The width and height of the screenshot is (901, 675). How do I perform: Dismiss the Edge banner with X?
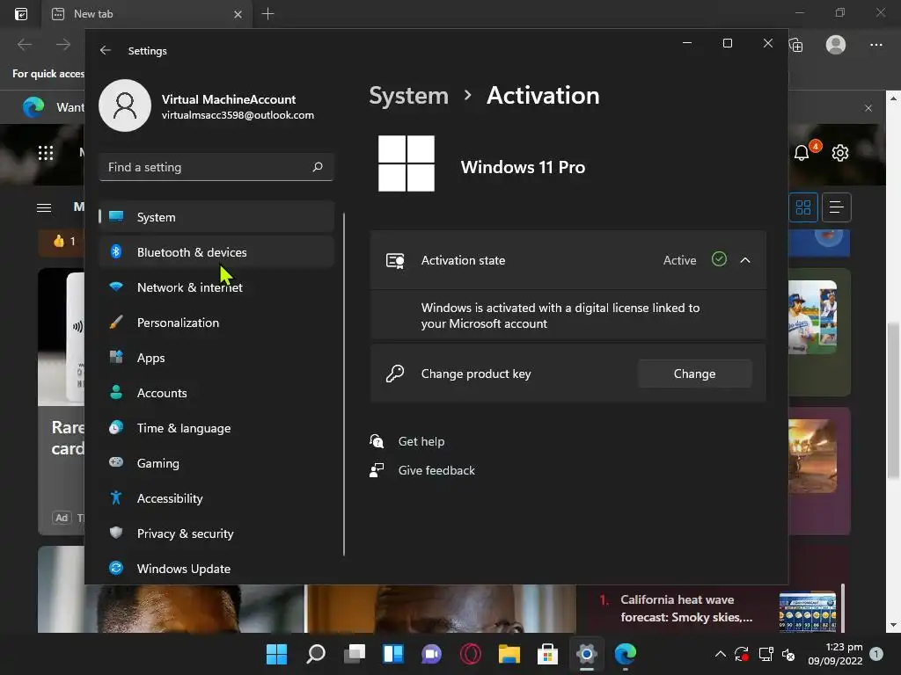868,108
